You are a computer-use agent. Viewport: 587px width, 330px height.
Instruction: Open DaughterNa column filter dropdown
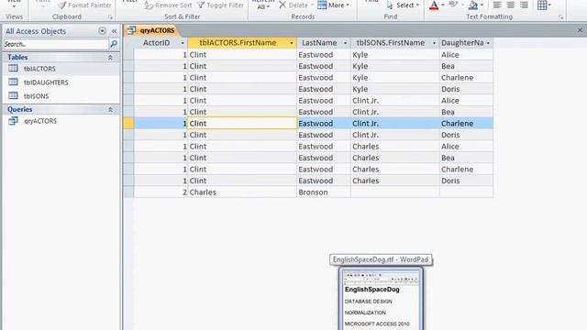point(488,43)
